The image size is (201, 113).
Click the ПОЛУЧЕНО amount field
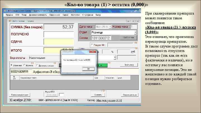pyautogui.click(x=59, y=34)
